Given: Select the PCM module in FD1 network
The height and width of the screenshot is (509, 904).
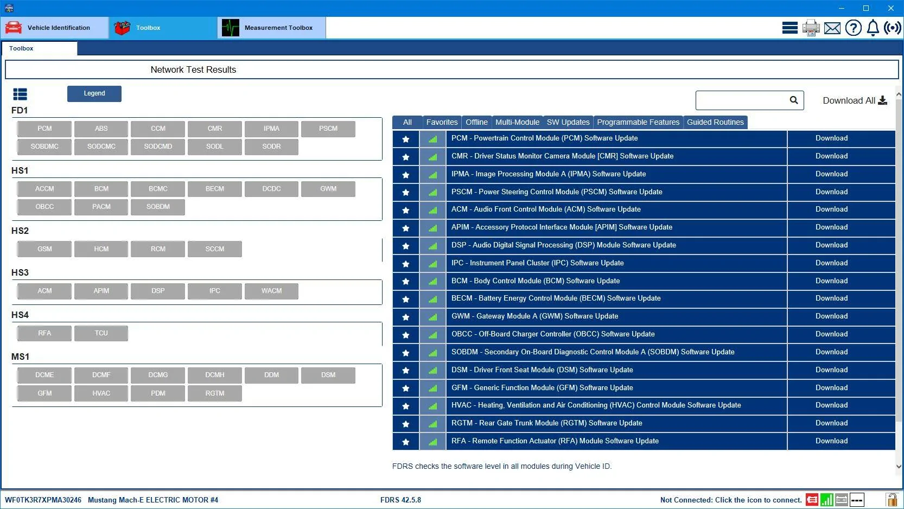Looking at the screenshot, I should pos(44,129).
